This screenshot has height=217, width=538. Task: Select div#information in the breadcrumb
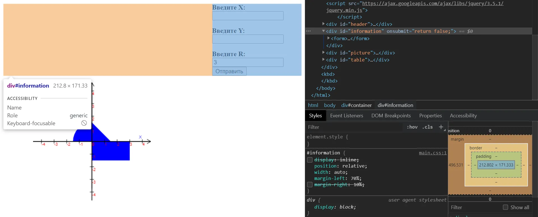pos(395,105)
